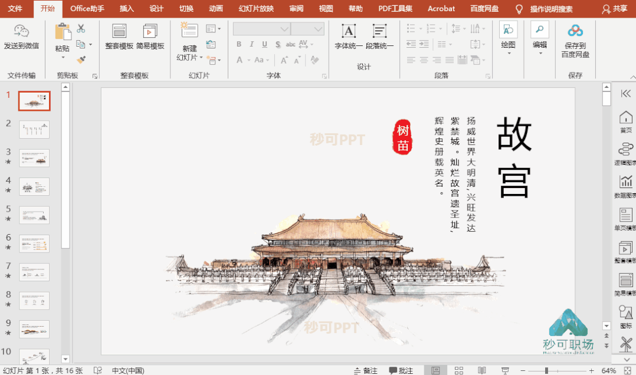
Task: Click the increase font size icon
Action: click(x=284, y=60)
